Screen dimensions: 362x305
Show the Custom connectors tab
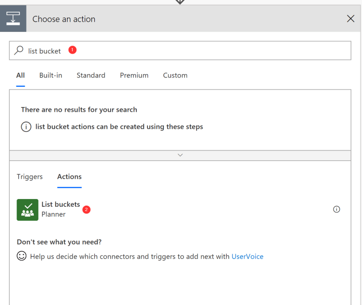click(175, 76)
